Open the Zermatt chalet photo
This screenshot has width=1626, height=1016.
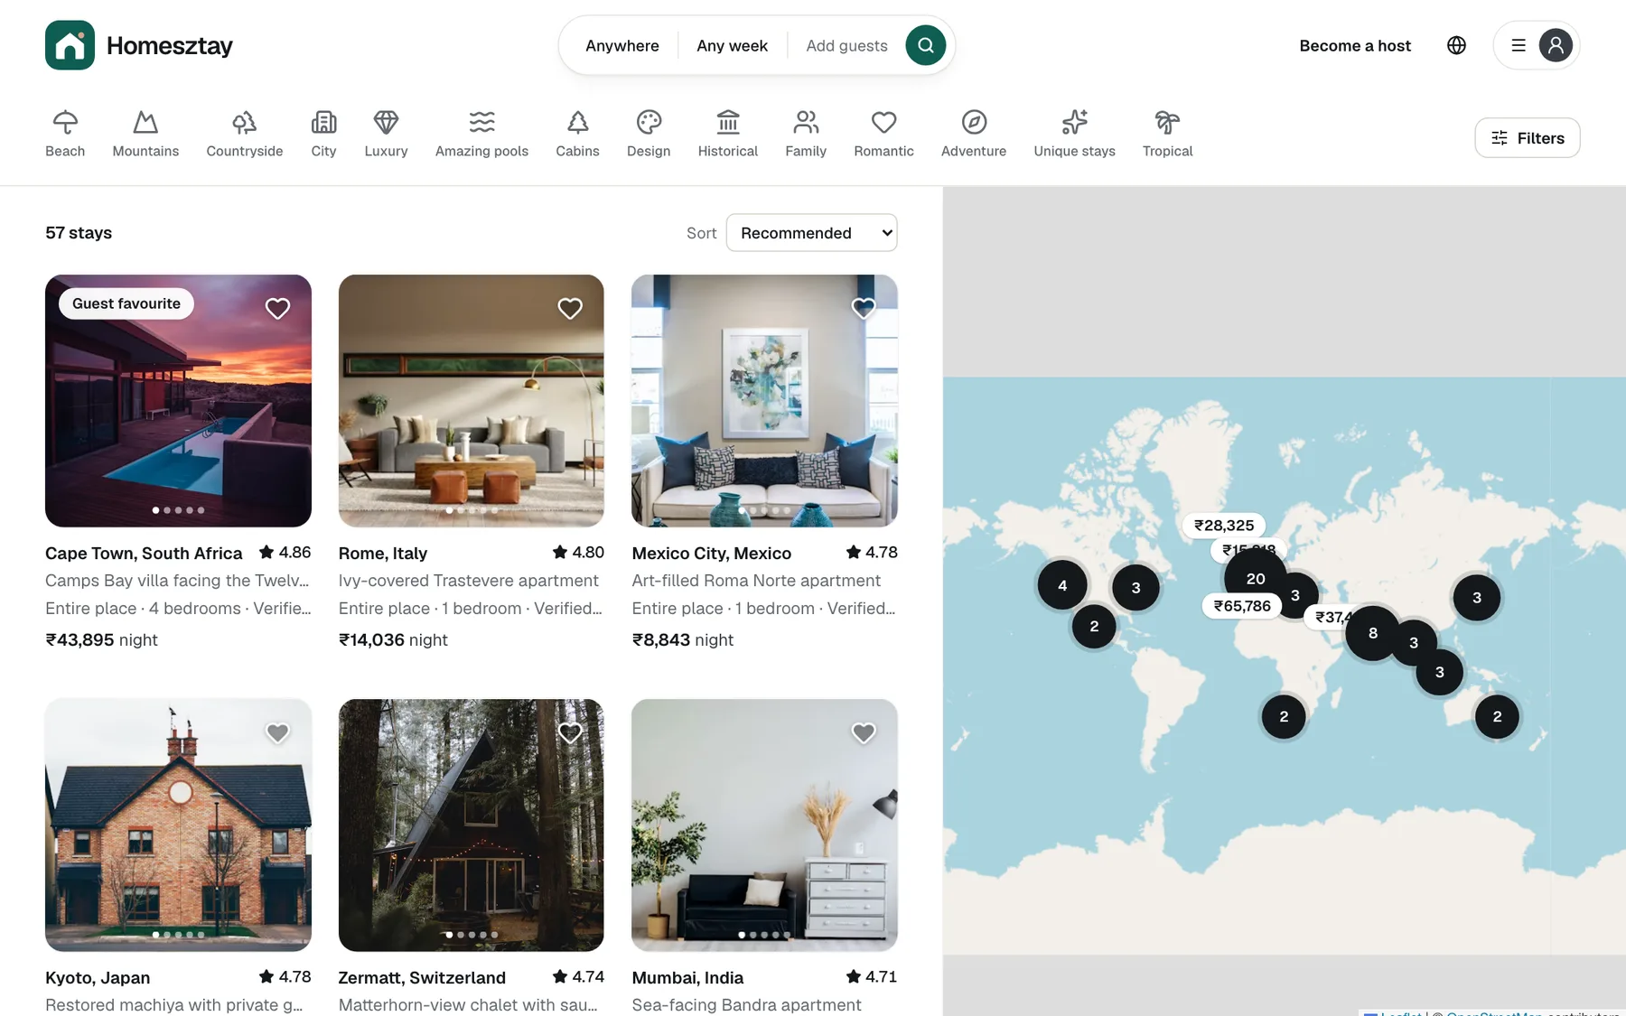pos(471,825)
